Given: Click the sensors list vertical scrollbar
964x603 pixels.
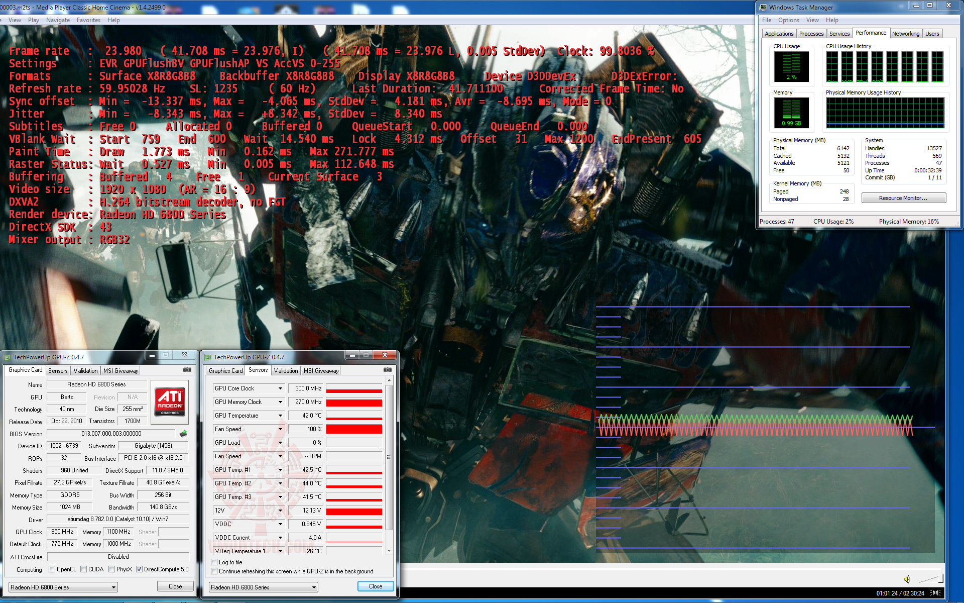Looking at the screenshot, I should coord(389,457).
